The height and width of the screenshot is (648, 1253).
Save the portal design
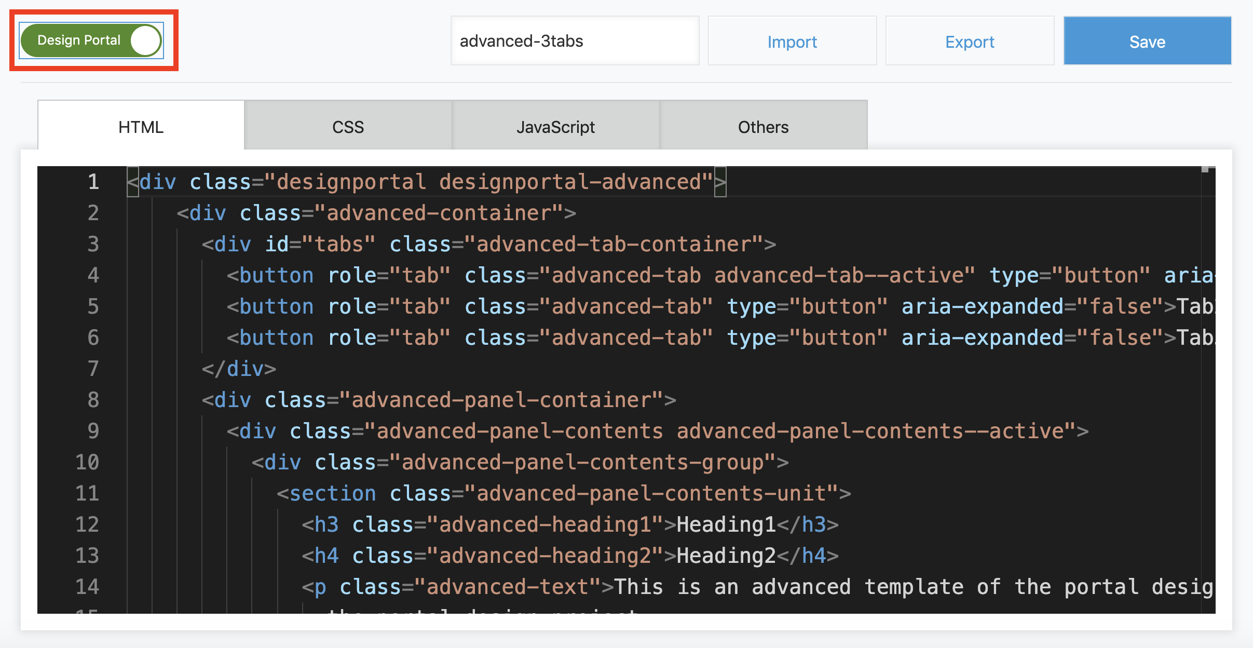pyautogui.click(x=1147, y=41)
